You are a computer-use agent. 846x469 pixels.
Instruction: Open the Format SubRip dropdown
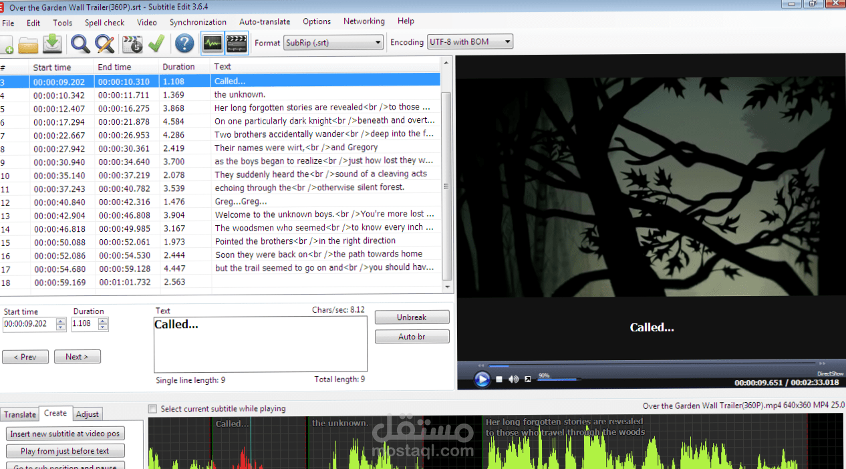pyautogui.click(x=333, y=43)
